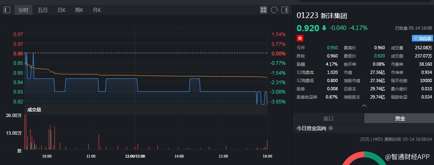Collapse the stock details with the chevron

364,106
